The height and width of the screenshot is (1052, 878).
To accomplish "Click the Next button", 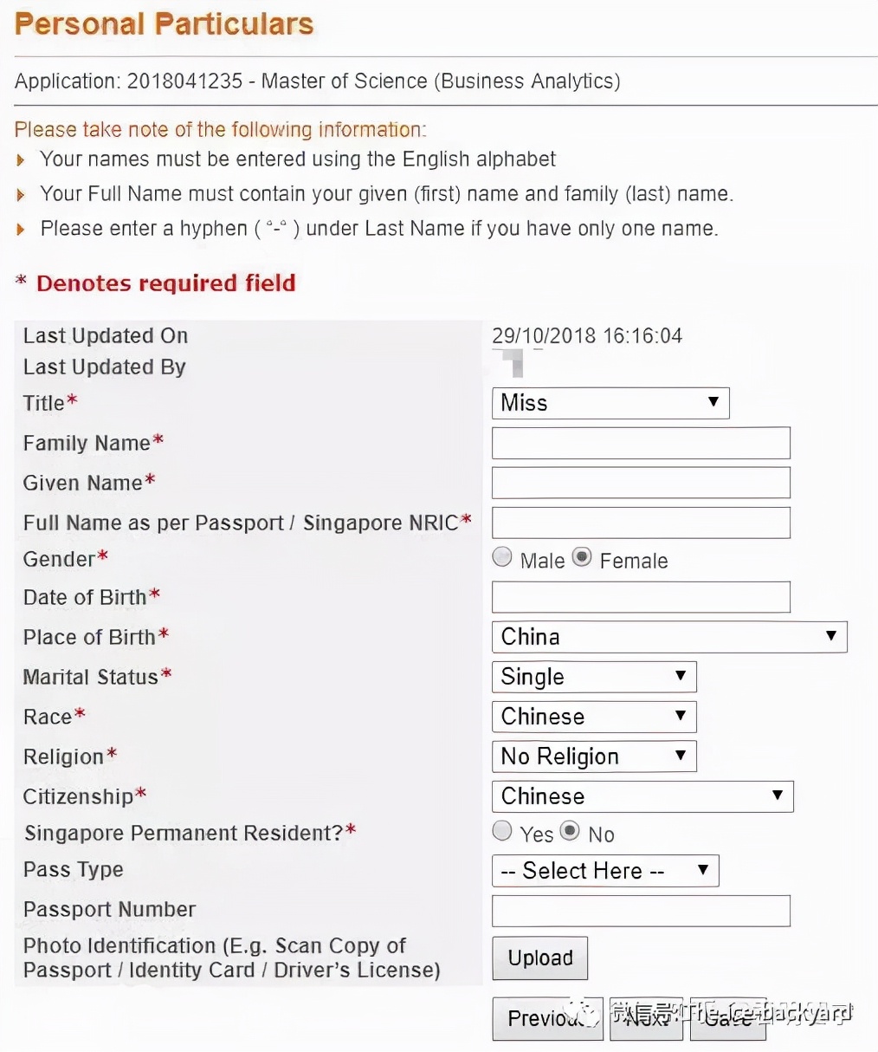I will 646,1018.
